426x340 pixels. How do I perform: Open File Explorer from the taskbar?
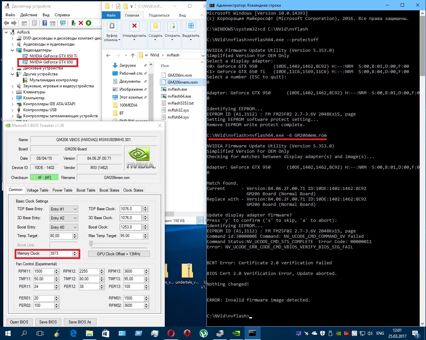click(89, 333)
